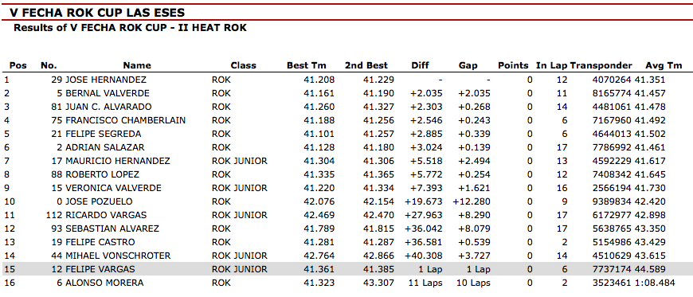
Task: Click the 1:08.484 average time
Action: click(656, 283)
